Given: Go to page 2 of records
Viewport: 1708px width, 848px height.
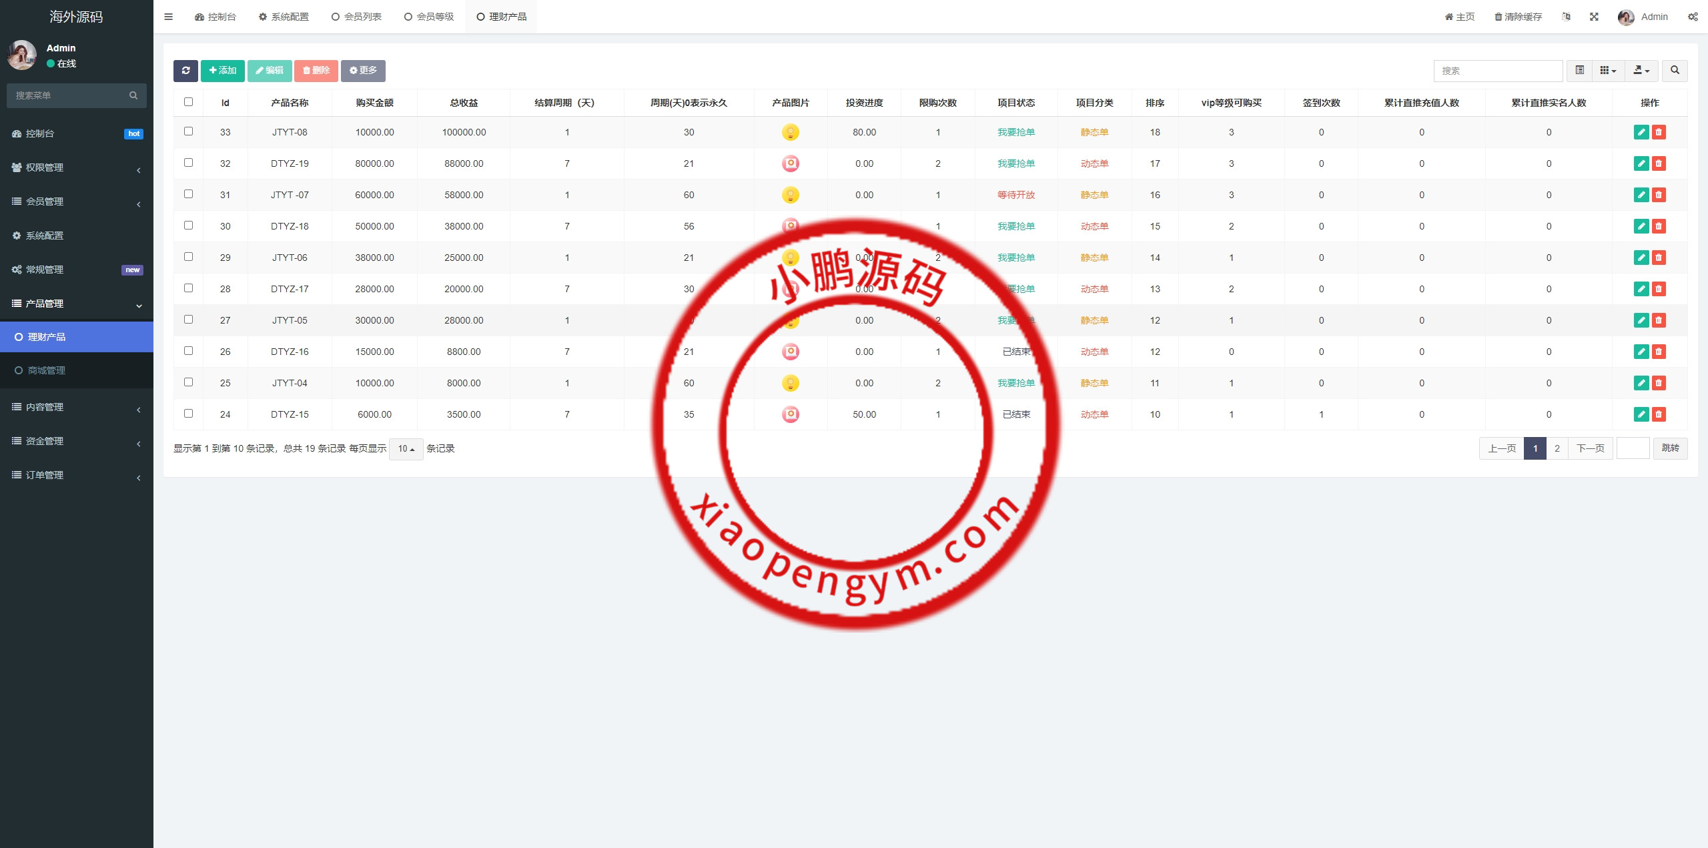Looking at the screenshot, I should click(1557, 448).
